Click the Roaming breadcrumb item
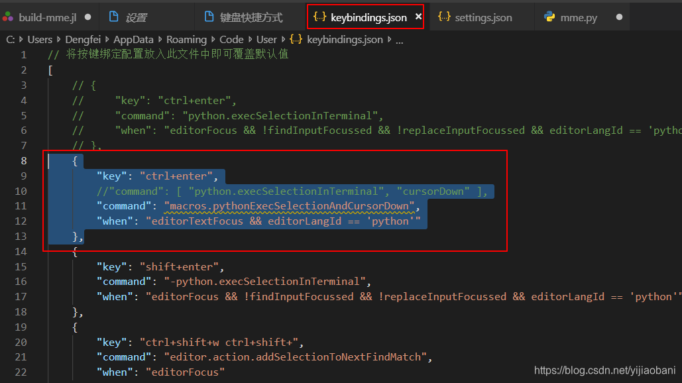This screenshot has height=383, width=682. click(x=186, y=39)
